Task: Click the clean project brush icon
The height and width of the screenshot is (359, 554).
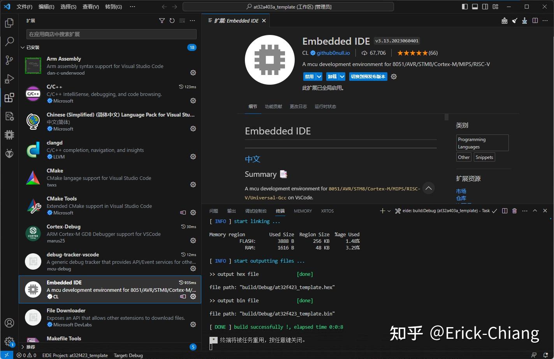Action: [x=515, y=21]
